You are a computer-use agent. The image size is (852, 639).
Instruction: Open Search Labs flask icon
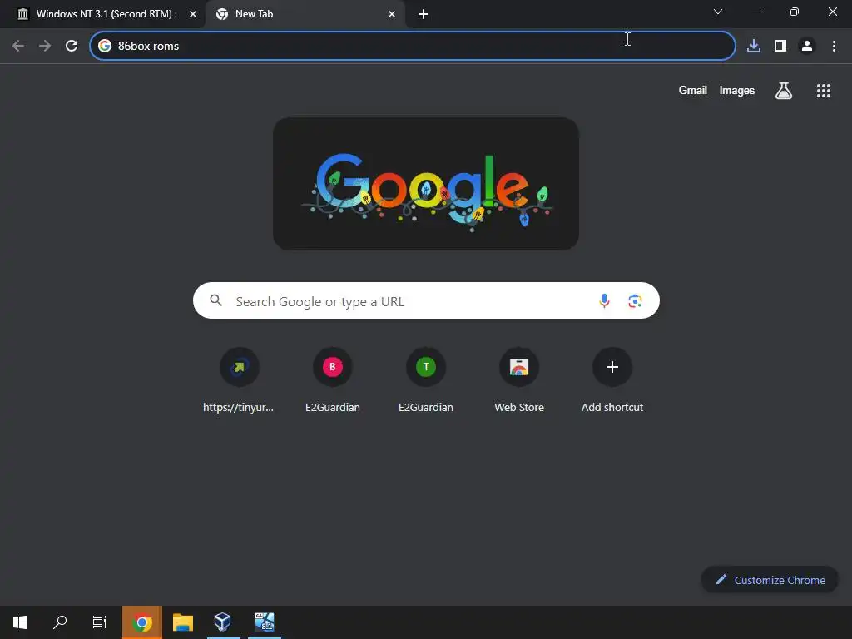click(x=784, y=90)
